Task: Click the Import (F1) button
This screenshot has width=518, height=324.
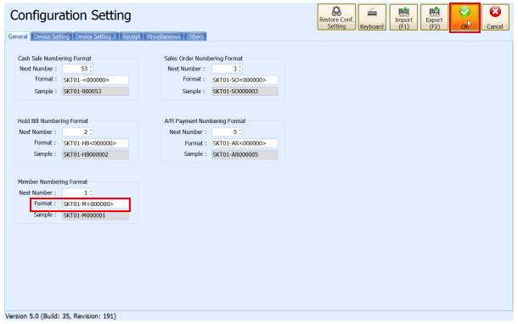Action: (x=403, y=17)
